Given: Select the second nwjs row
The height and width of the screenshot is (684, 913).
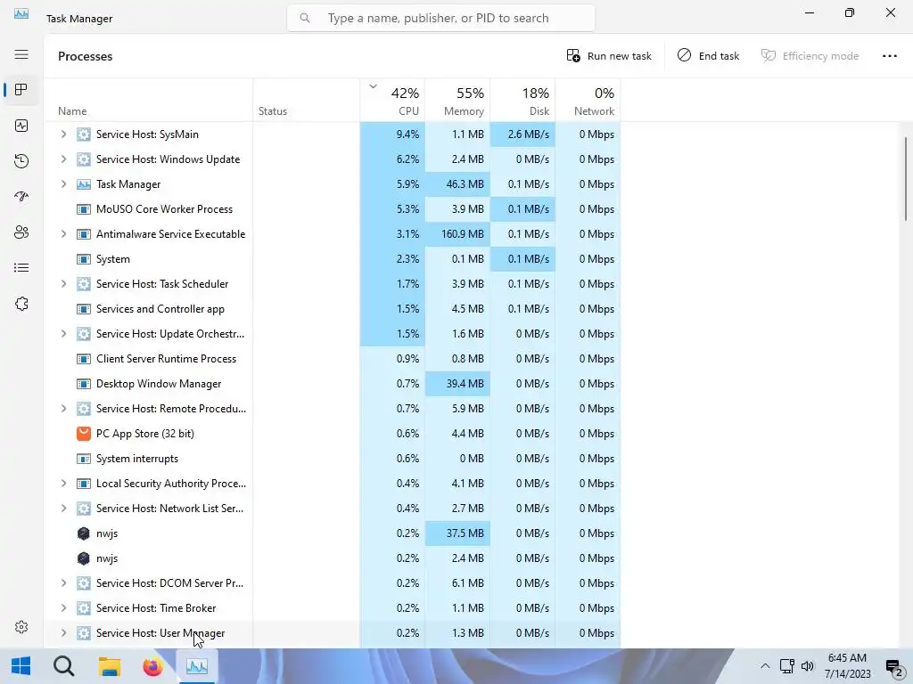Looking at the screenshot, I should 332,558.
